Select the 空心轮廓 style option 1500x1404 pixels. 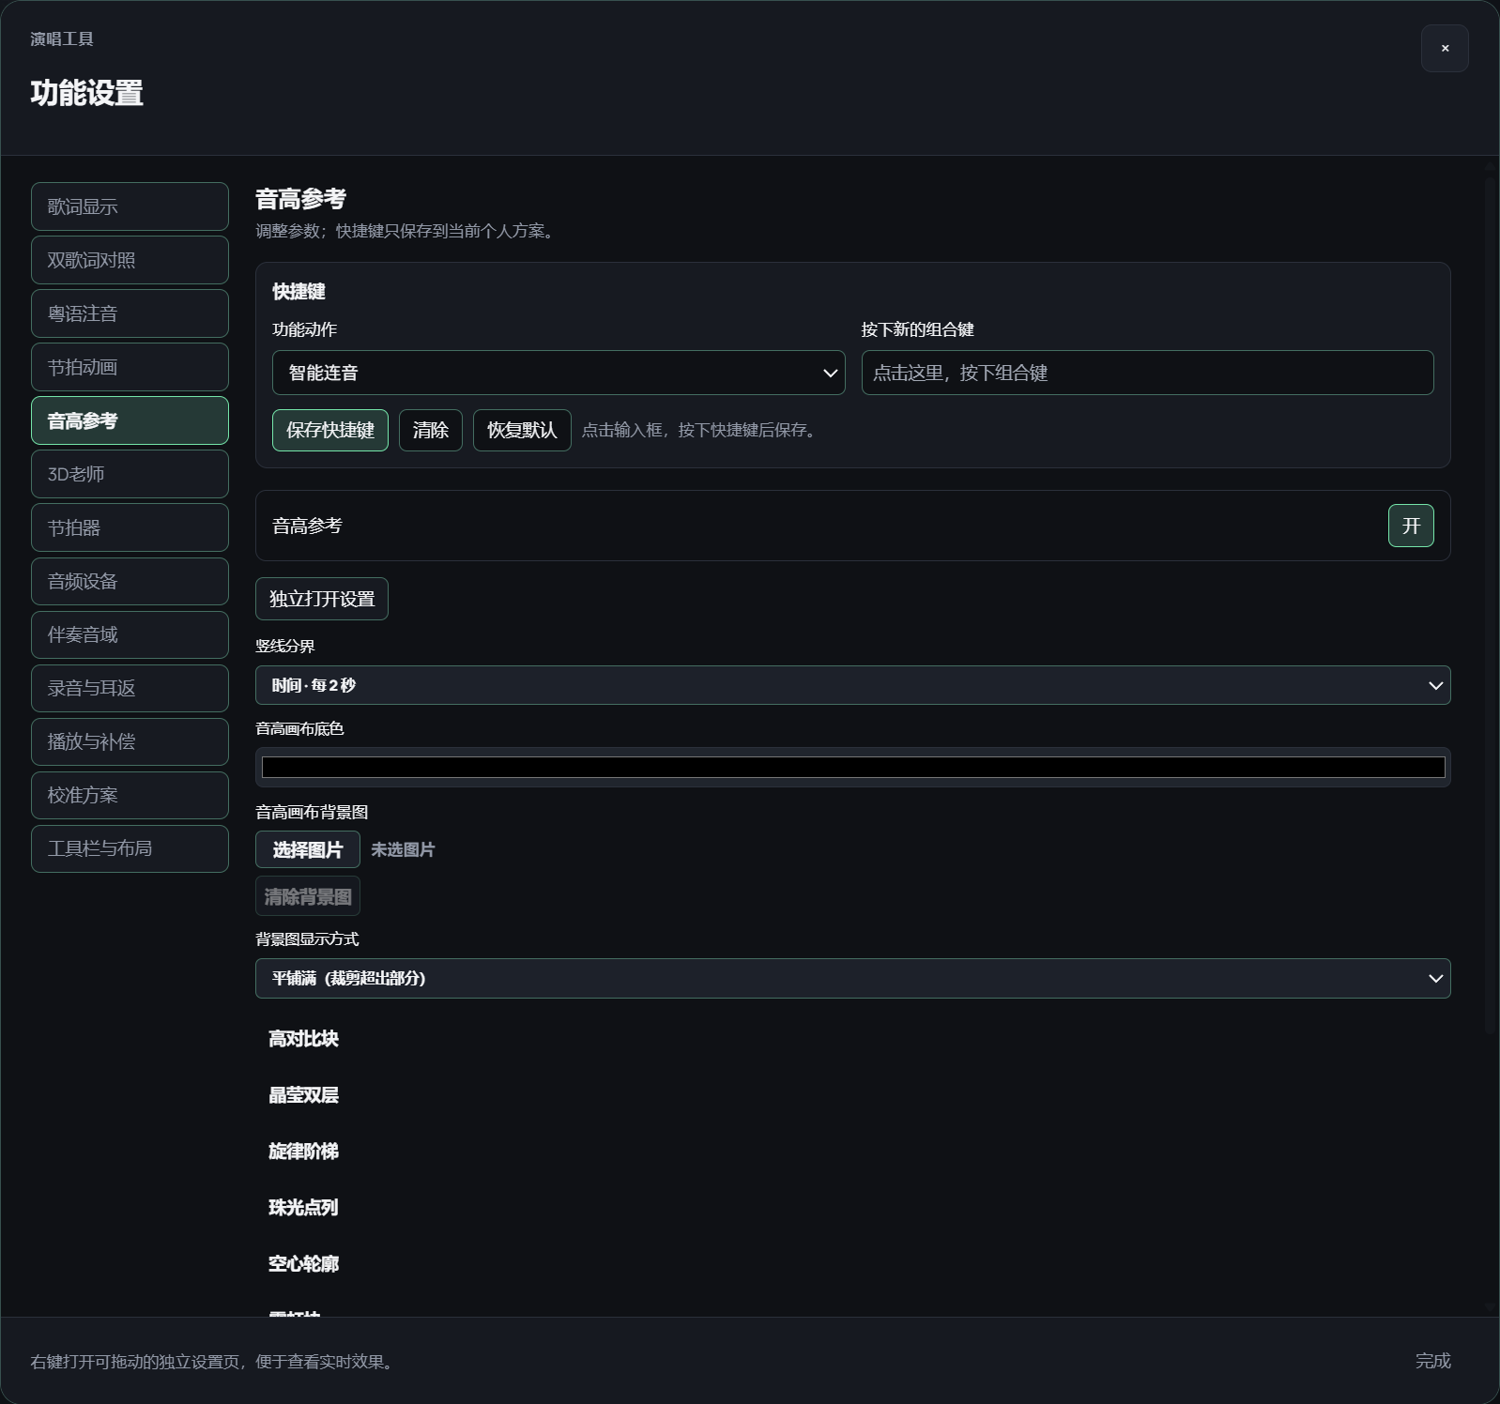303,1264
